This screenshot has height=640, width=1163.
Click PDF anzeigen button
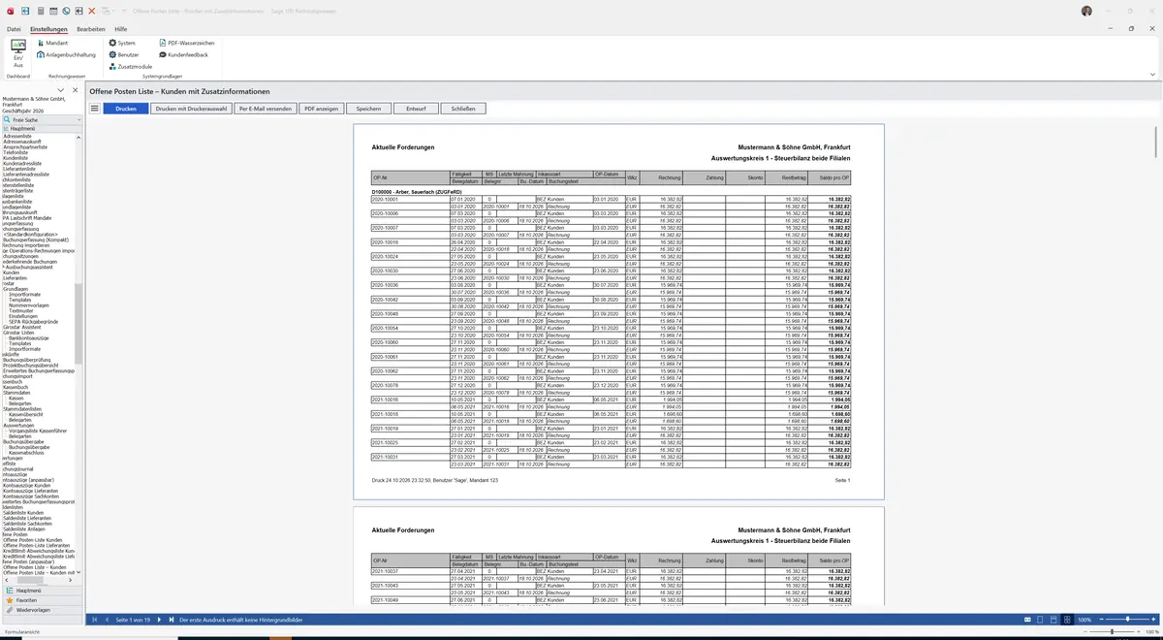pos(322,109)
